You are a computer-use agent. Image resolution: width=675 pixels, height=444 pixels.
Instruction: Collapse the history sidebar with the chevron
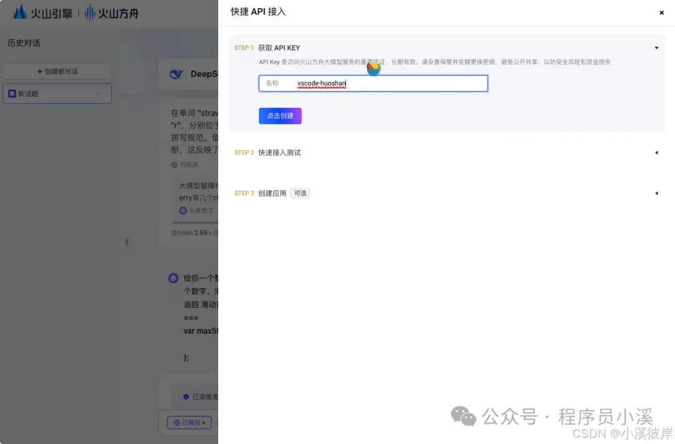(x=126, y=242)
